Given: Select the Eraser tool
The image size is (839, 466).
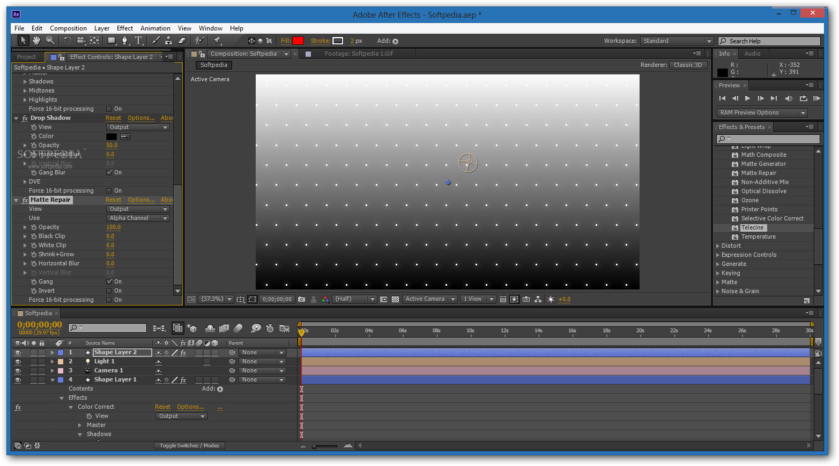Looking at the screenshot, I should [x=182, y=41].
